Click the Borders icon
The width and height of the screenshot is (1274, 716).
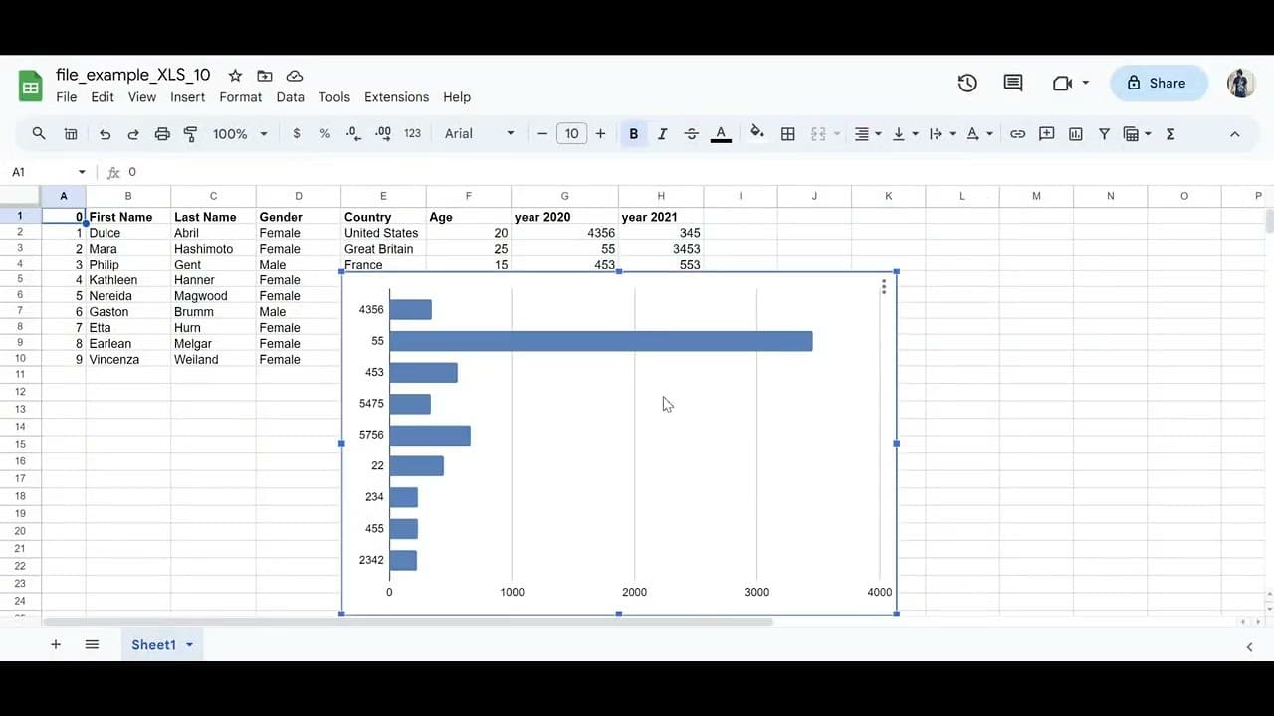pyautogui.click(x=787, y=133)
